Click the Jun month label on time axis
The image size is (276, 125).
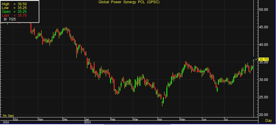click(x=205, y=119)
